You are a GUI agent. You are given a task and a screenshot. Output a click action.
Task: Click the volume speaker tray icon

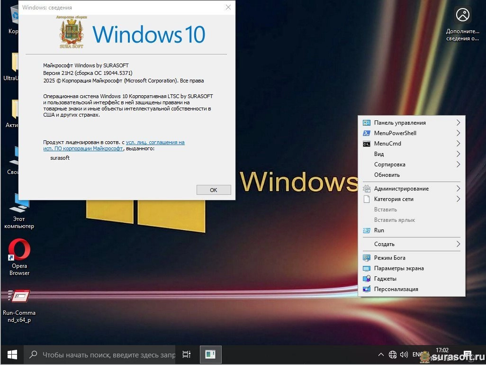click(404, 354)
